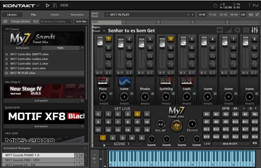
Task: Select previous multi with left arrow
Action: pyautogui.click(x=188, y=15)
